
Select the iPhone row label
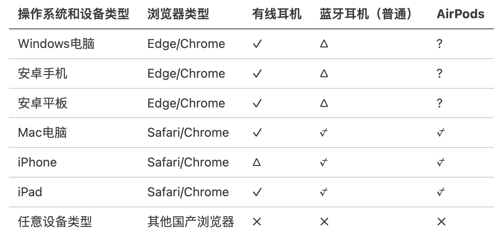pyautogui.click(x=37, y=163)
